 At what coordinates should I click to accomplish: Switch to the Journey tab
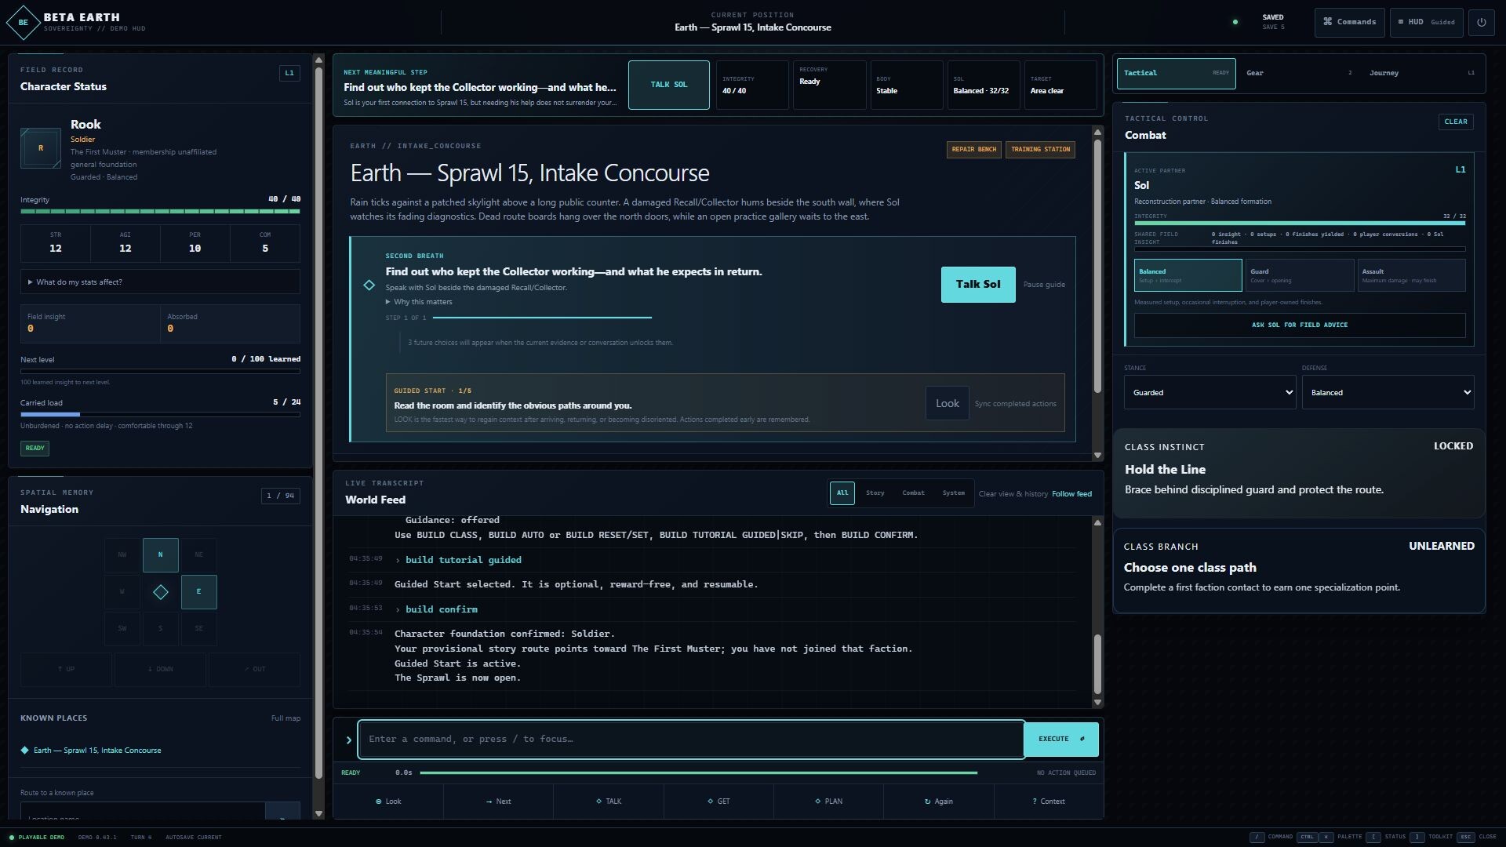pos(1421,73)
